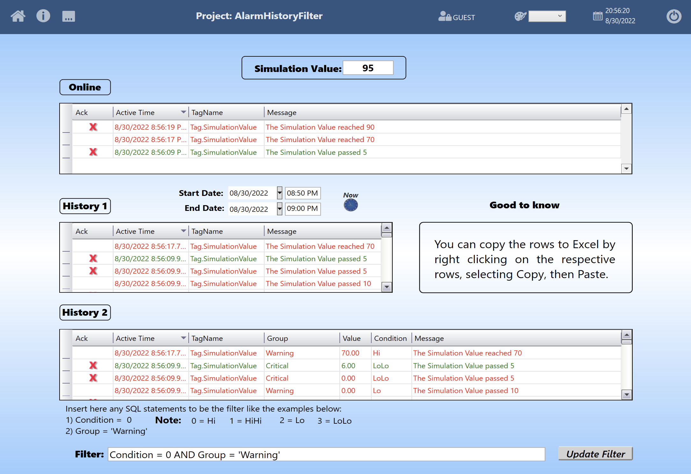Click the Filter SQL text field
The height and width of the screenshot is (474, 691).
pyautogui.click(x=326, y=454)
